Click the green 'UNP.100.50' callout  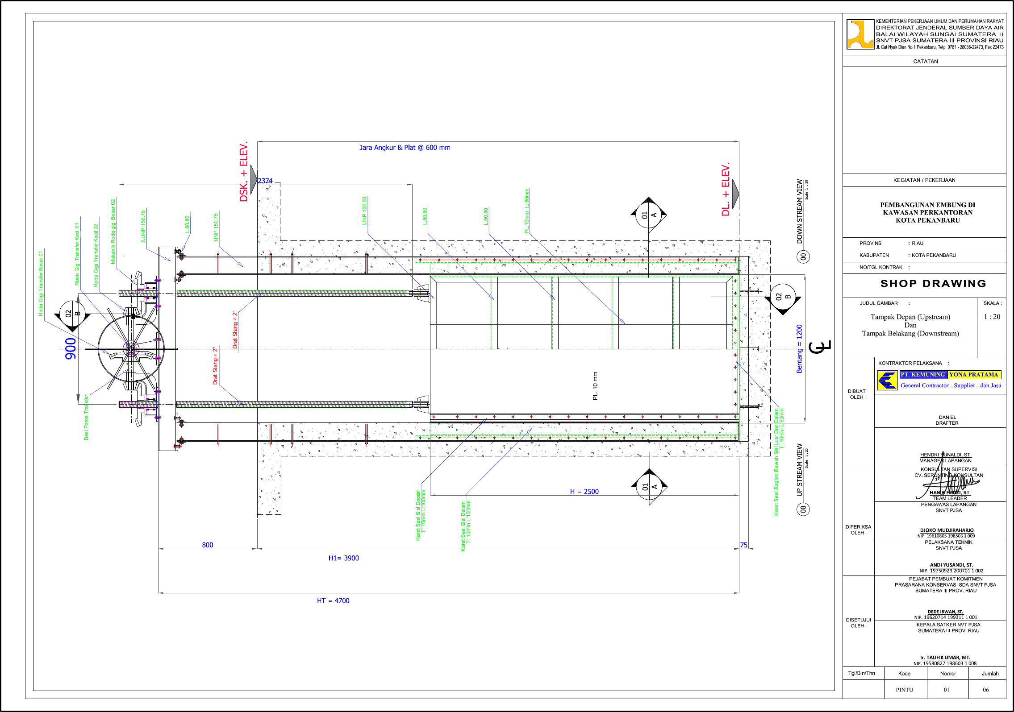(364, 211)
